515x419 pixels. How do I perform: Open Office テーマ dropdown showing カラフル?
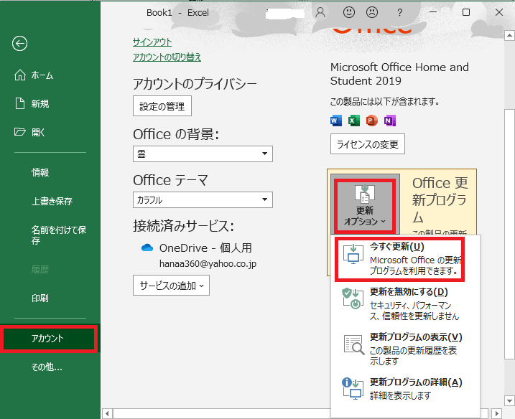[203, 200]
